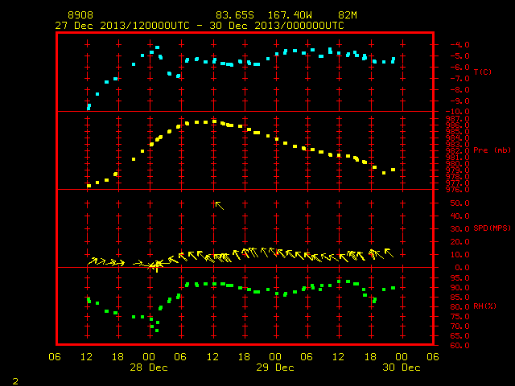Click the number 2 at bottom left
This screenshot has height=386, width=515.
(15, 381)
